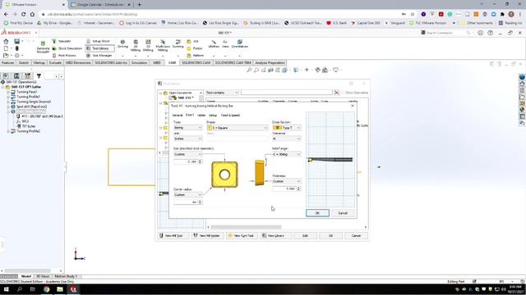Click the Orientation icon in the ribbon
The height and width of the screenshot is (295, 526).
click(x=239, y=43)
